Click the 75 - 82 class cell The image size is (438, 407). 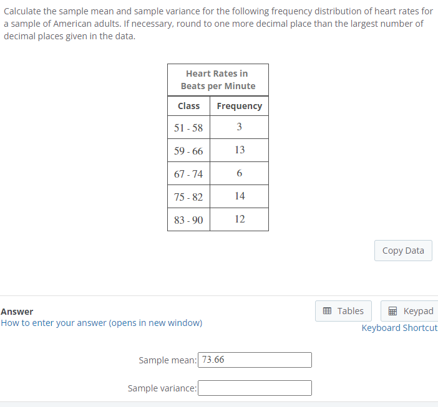(x=188, y=197)
